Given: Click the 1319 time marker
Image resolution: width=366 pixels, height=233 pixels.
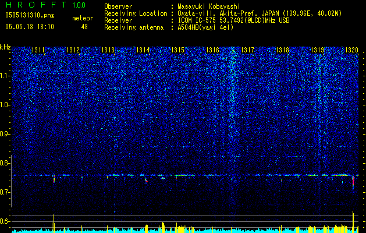Looking at the screenshot, I should [x=317, y=50].
